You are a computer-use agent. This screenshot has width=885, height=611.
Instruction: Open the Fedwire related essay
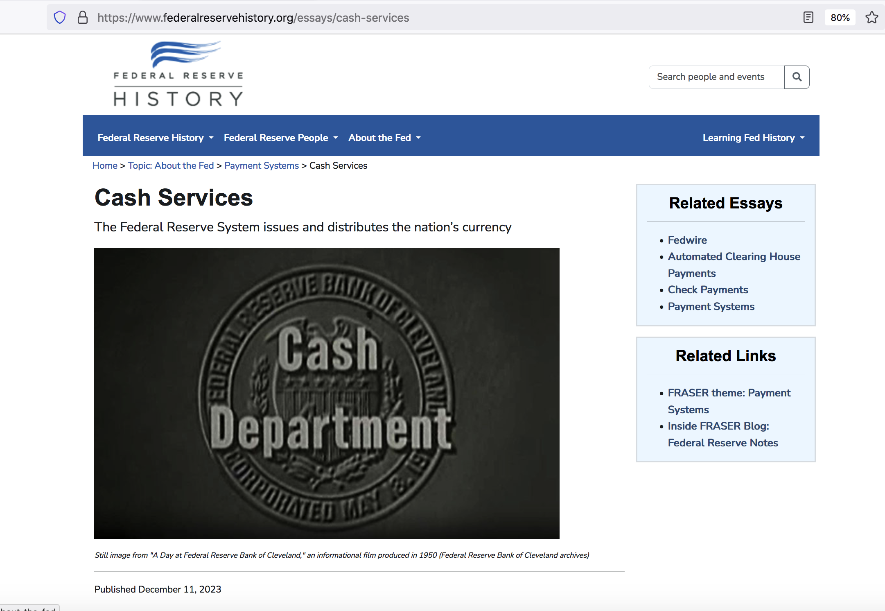point(687,240)
